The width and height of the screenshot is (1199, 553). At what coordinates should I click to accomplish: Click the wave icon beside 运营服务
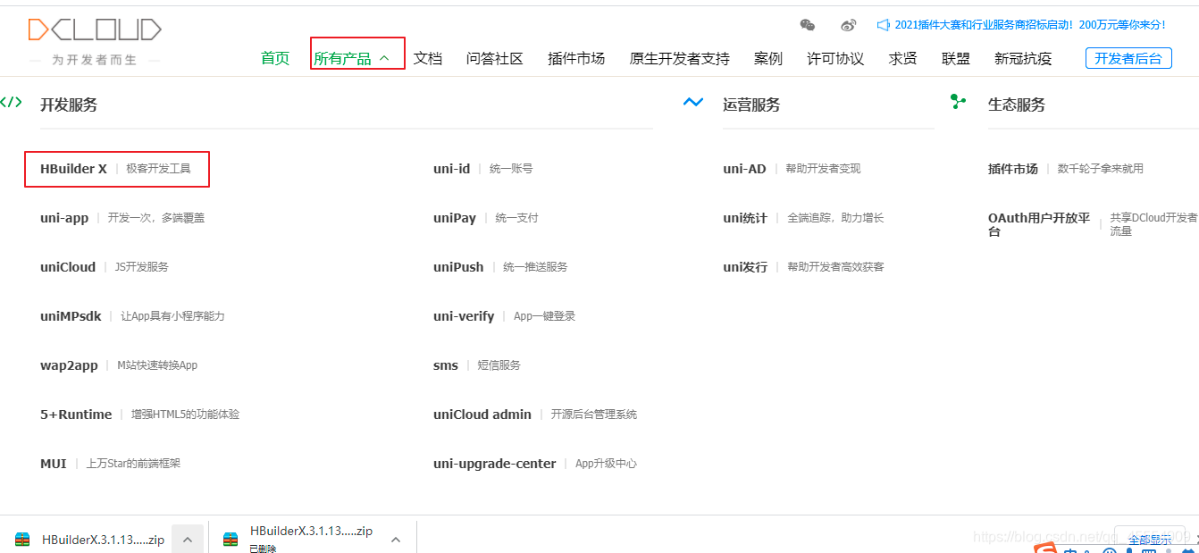[x=693, y=103]
